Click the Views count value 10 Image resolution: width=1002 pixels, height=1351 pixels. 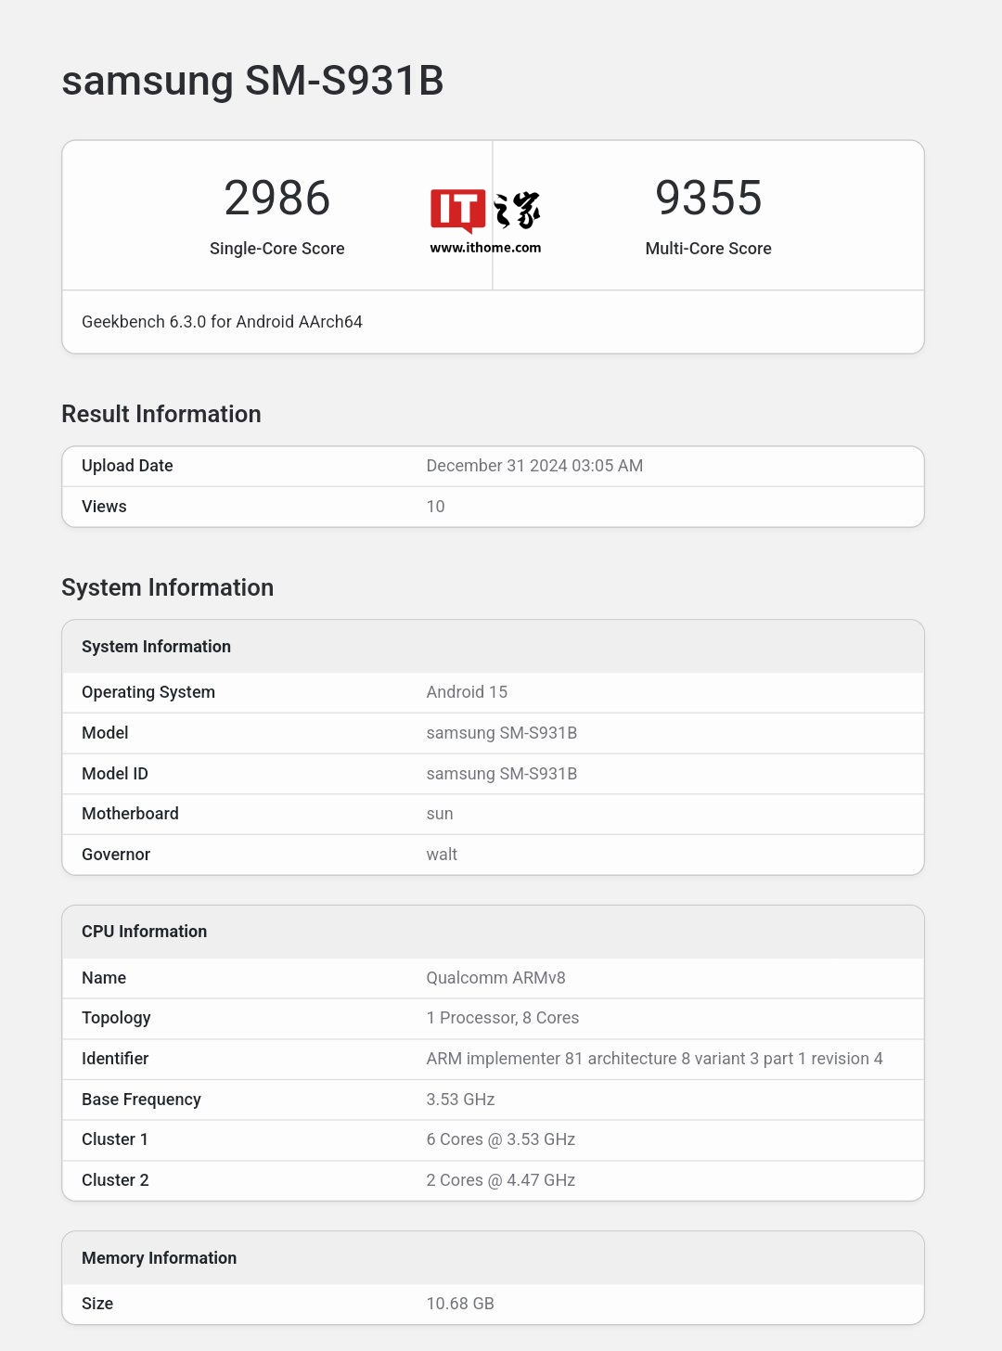(435, 507)
